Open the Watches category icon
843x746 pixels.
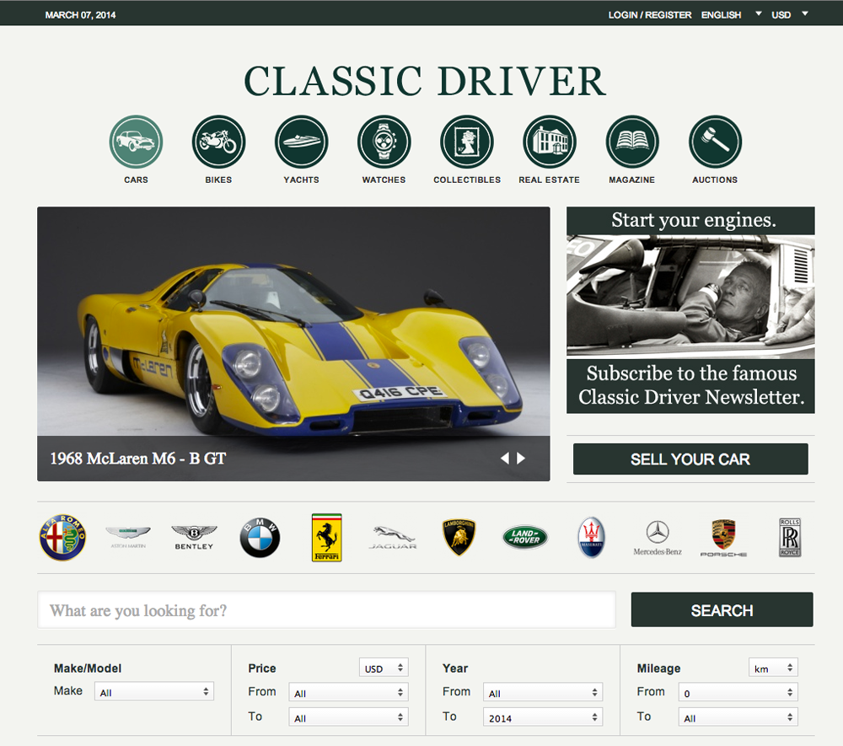coord(384,142)
